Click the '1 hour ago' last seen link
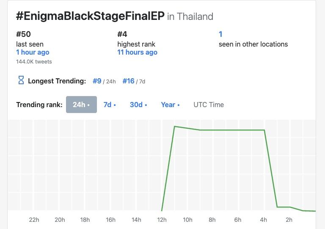The width and height of the screenshot is (325, 229). point(33,52)
